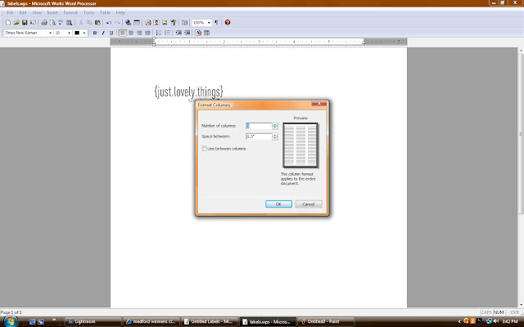Click the Undo arrow icon
524x327 pixels.
tap(109, 23)
